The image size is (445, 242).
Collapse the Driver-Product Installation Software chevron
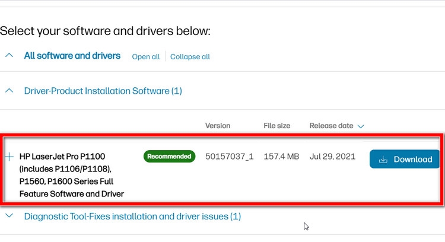tap(9, 91)
